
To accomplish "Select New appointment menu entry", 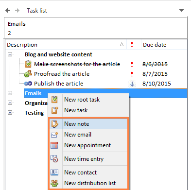I will coord(88,145).
